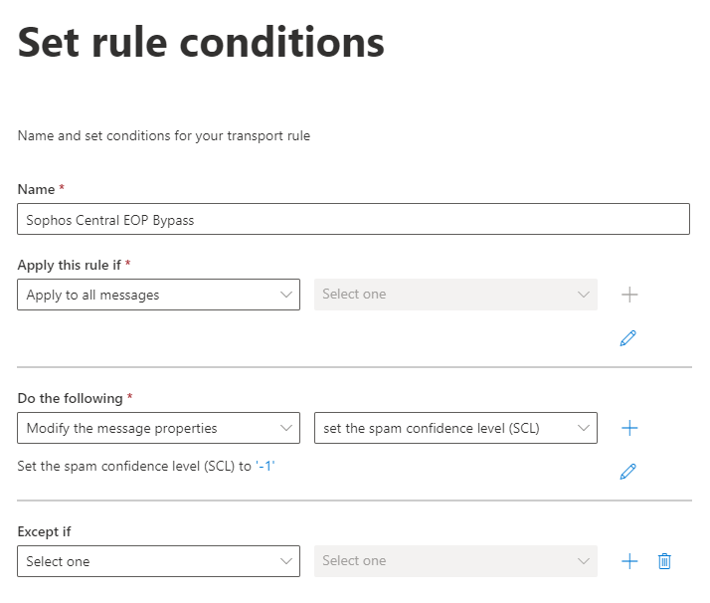
Task: Click the Do the following label
Action: pyautogui.click(x=70, y=398)
